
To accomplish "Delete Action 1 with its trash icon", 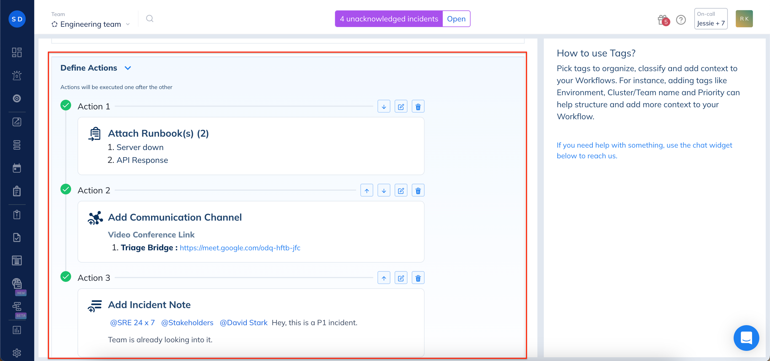I will point(418,107).
